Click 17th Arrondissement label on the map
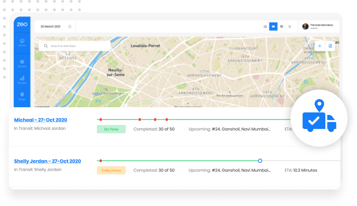Image resolution: width=357 pixels, height=206 pixels. pyautogui.click(x=204, y=73)
